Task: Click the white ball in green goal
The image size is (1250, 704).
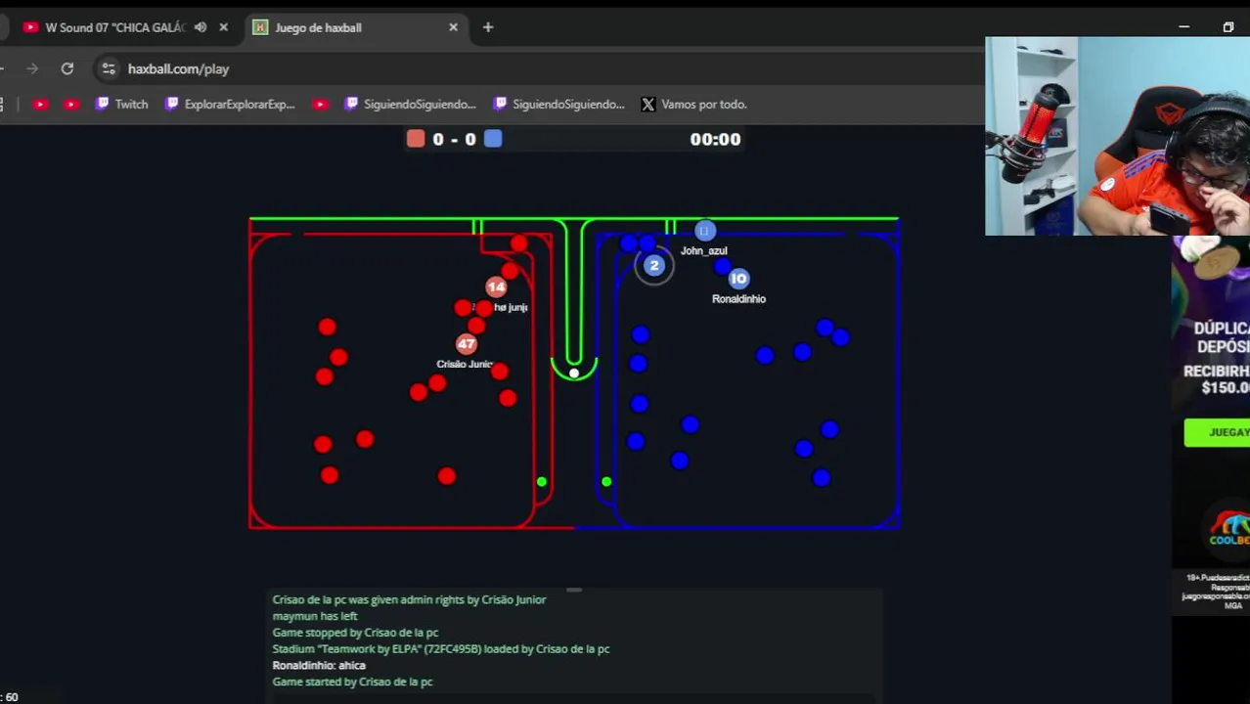Action: pyautogui.click(x=574, y=373)
